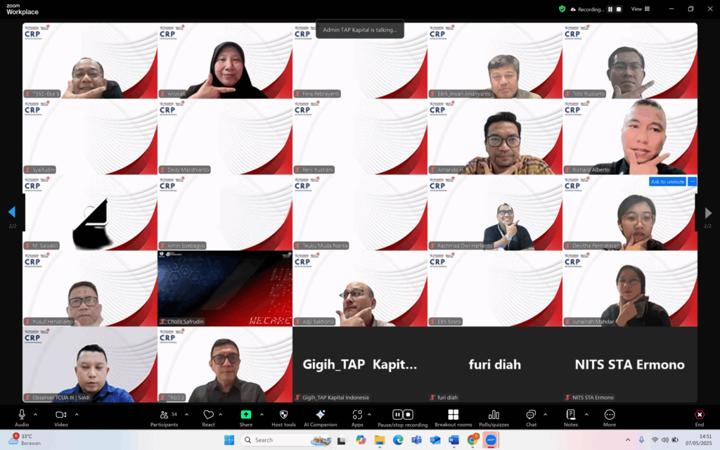Select Ariwiati's video tile

point(225,60)
